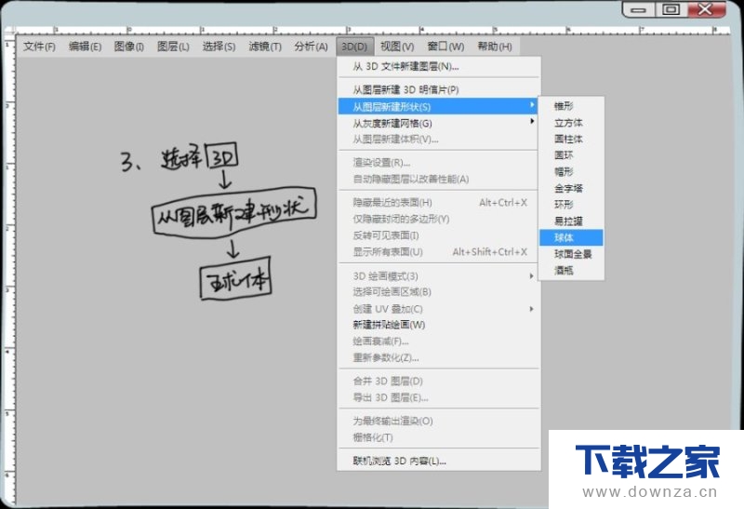This screenshot has width=744, height=509.
Task: Open the 选择(S) menu
Action: 219,47
